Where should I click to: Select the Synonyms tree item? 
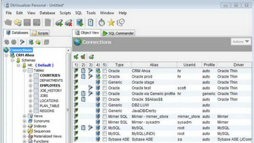coord(41,121)
